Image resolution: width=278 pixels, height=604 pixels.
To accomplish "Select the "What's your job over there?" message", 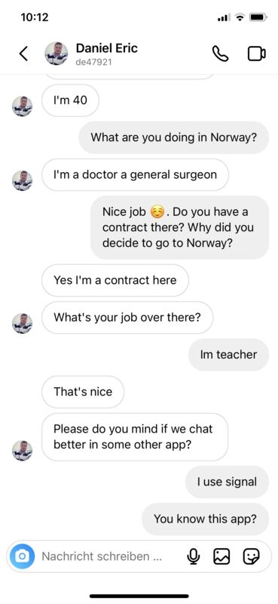I will coord(127,317).
